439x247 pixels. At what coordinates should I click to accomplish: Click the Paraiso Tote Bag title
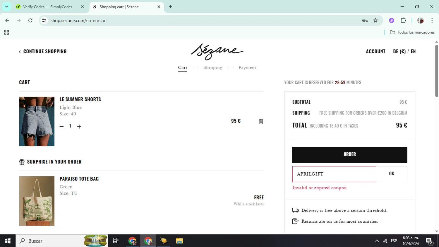(79, 179)
